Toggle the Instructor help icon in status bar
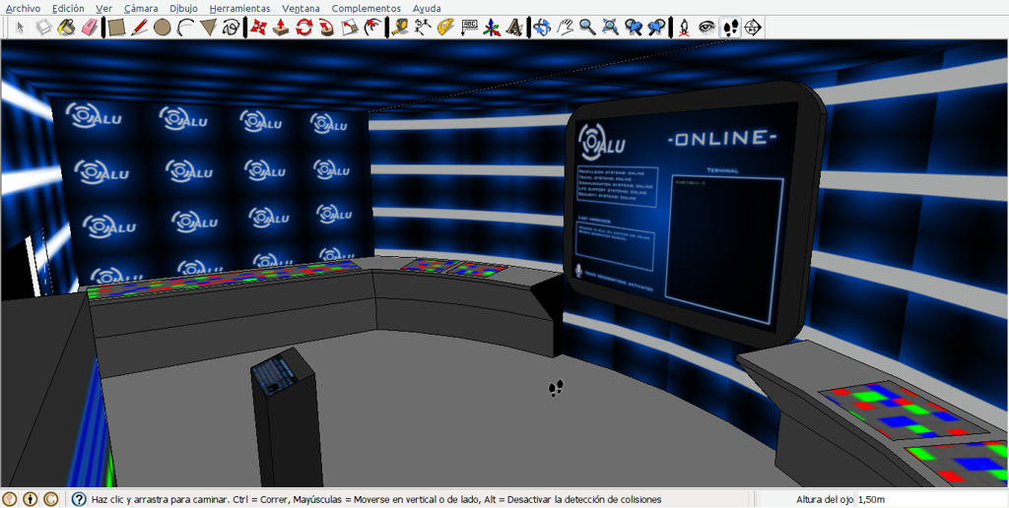This screenshot has height=508, width=1009. [79, 499]
